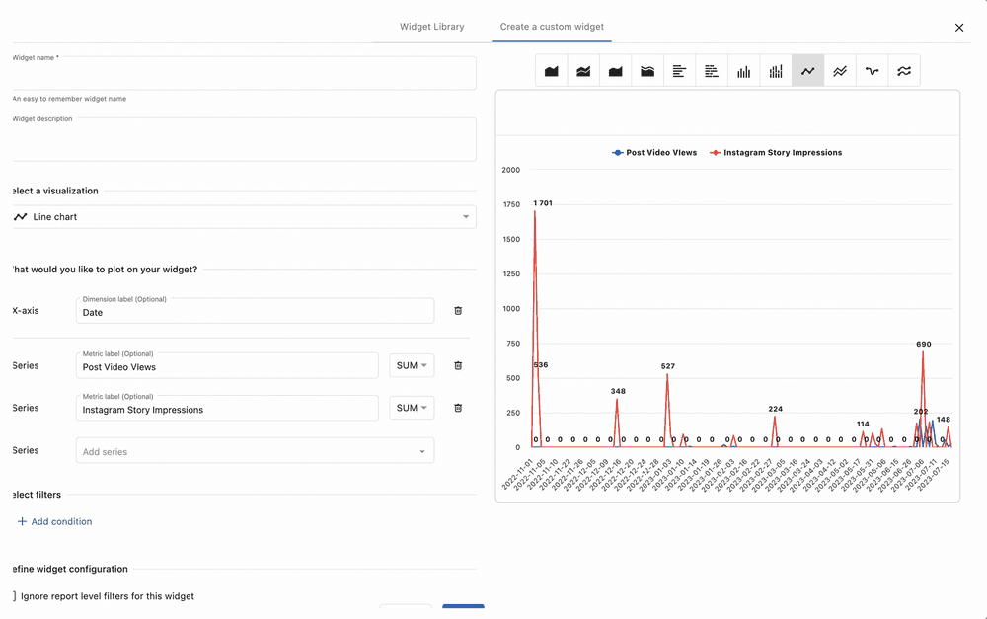Click into the Widget name field
This screenshot has height=619, width=987.
[243, 74]
